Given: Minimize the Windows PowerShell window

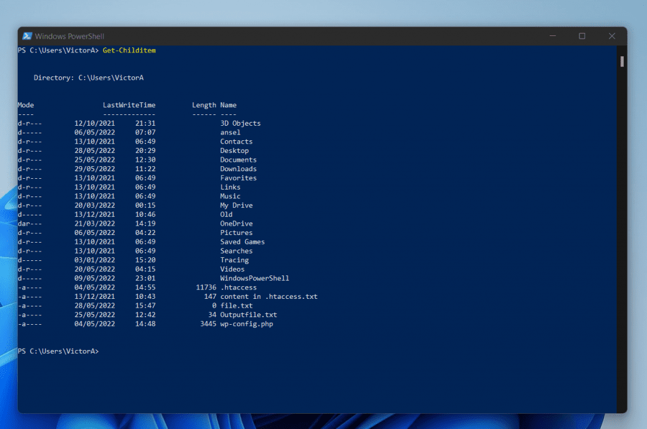Looking at the screenshot, I should (x=552, y=36).
